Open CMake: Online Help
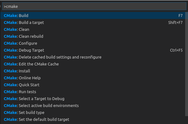Image resolution: width=188 pixels, height=124 pixels. click(x=93, y=78)
